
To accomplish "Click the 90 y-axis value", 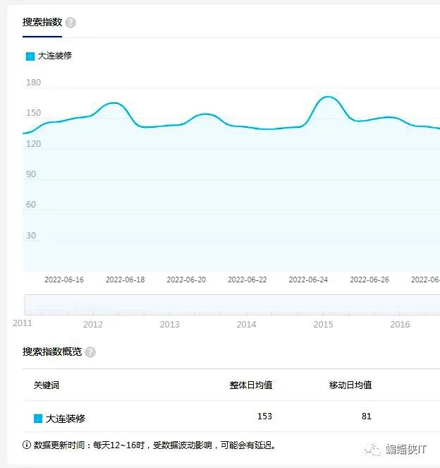I will 31,174.
